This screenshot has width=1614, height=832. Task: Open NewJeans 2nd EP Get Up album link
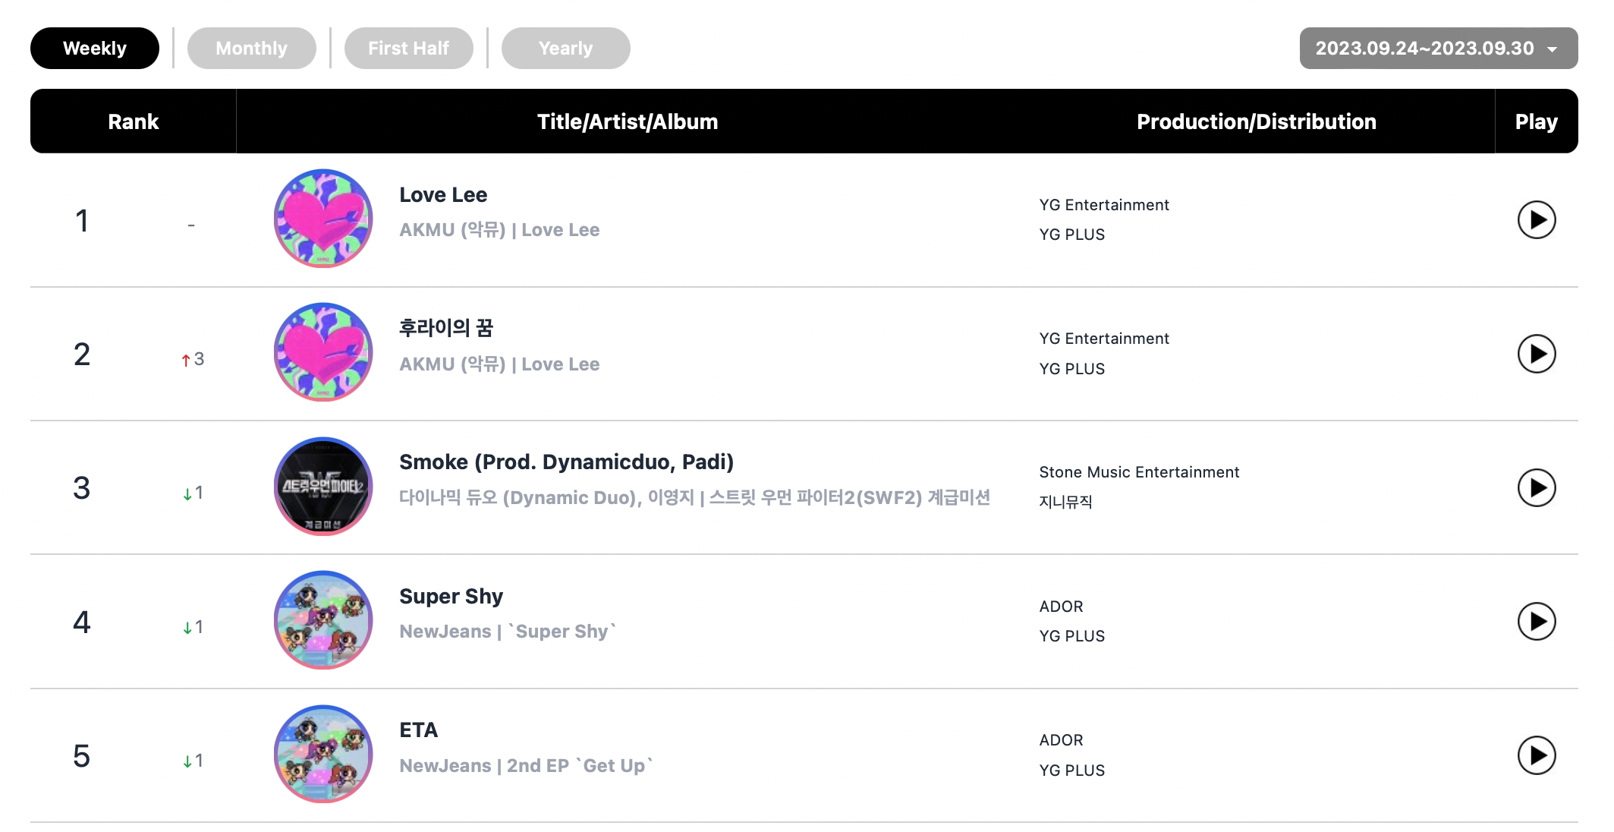[x=580, y=766]
